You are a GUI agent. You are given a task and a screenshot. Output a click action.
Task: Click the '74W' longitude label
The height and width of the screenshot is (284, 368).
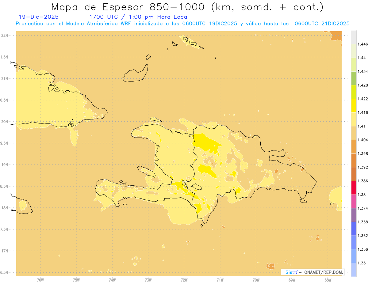112,280
